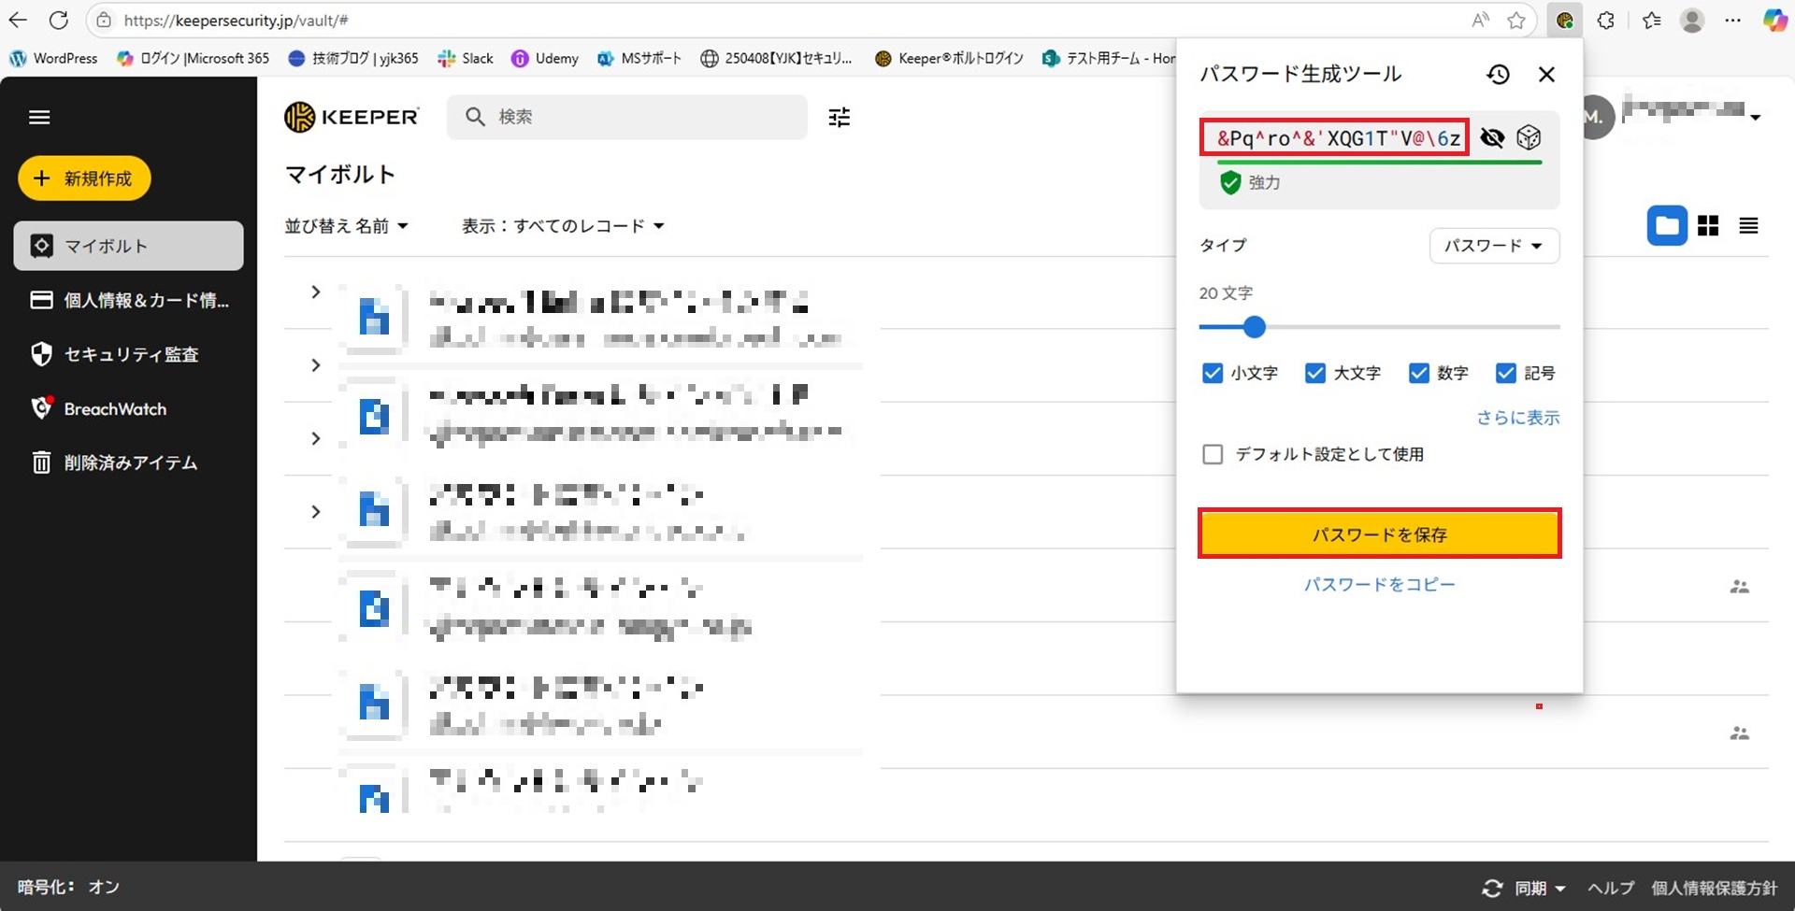Switch to grid view layout
Screen dimensions: 1795x911
tap(1708, 226)
